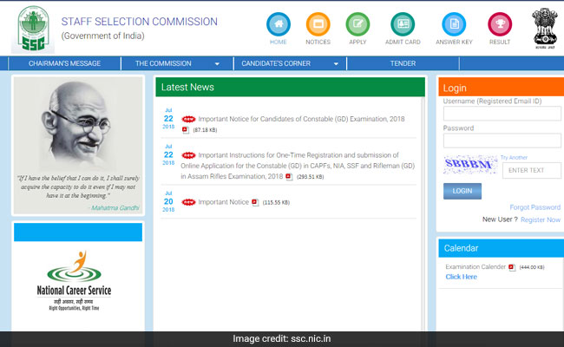Viewport: 564px width, 347px height.
Task: Click the Result label text
Action: click(x=500, y=42)
